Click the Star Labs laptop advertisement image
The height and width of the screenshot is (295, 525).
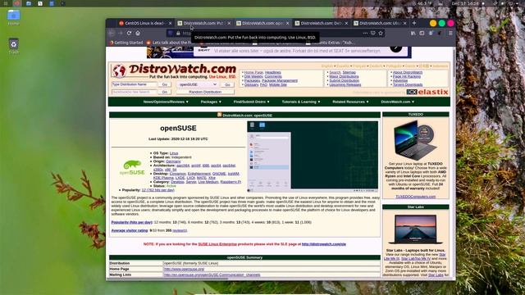[x=416, y=229]
